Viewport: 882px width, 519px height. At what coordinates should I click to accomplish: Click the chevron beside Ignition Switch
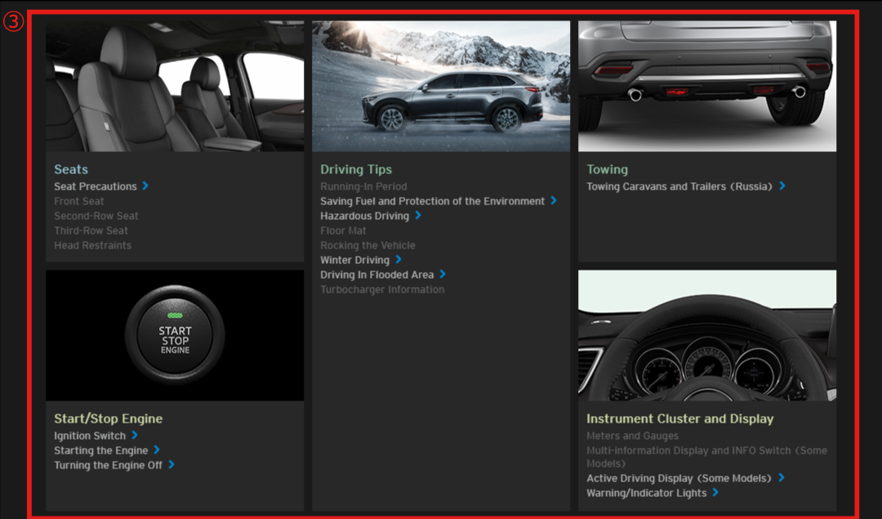pyautogui.click(x=135, y=436)
